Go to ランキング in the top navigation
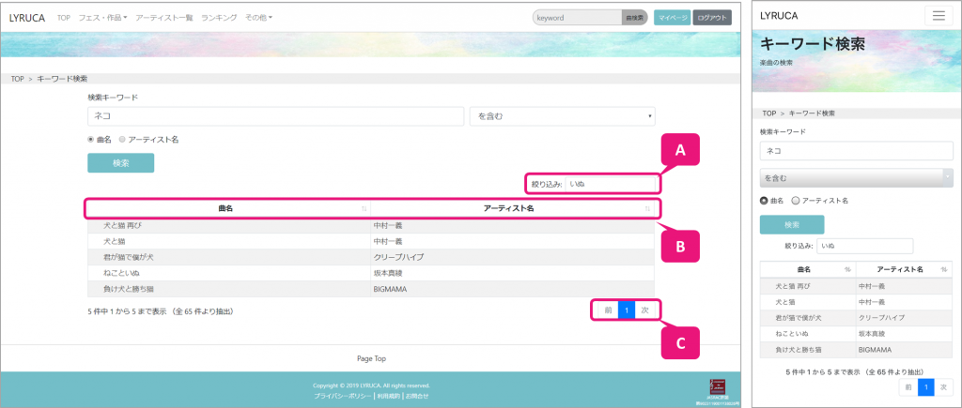The width and height of the screenshot is (962, 408). click(219, 18)
